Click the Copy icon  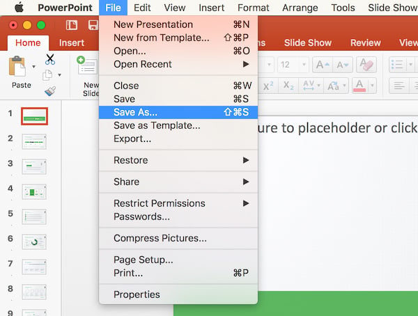pos(47,75)
